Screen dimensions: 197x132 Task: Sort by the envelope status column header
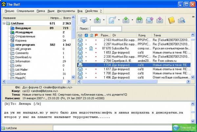click(80, 35)
